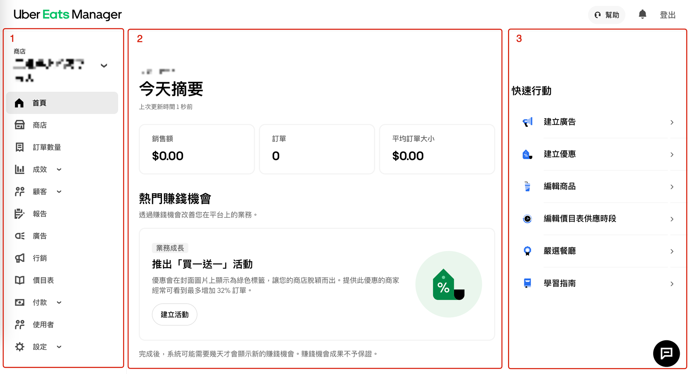Open the store selector dropdown chevron
This screenshot has width=688, height=374.
tap(104, 66)
